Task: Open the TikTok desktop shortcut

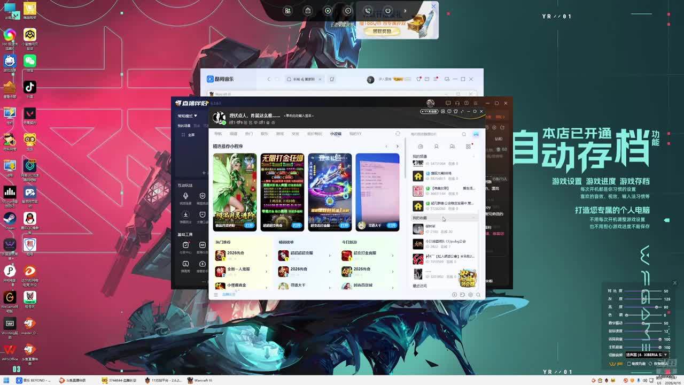Action: 30,88
